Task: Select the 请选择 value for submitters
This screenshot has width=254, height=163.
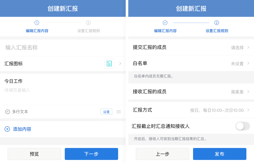Action: pyautogui.click(x=237, y=48)
